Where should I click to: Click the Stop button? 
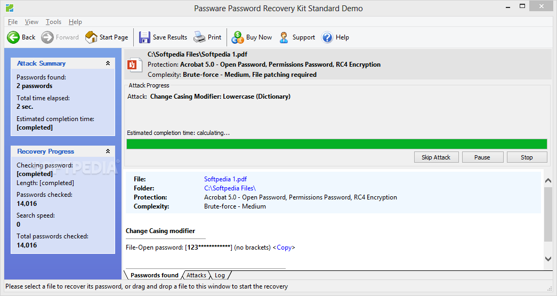coord(527,157)
